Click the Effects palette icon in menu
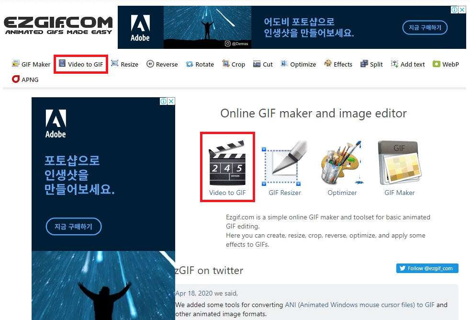 (x=328, y=63)
